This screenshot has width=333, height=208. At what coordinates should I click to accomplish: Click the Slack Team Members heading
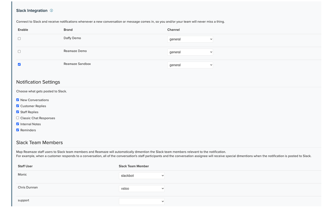point(40,143)
